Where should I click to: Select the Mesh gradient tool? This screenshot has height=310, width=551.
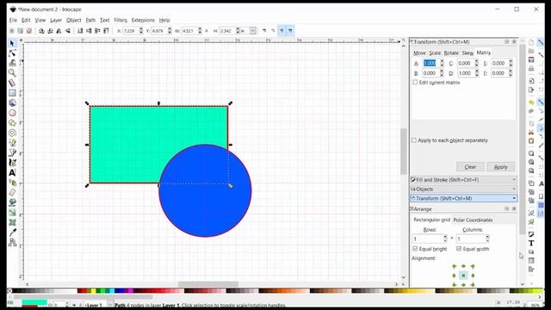pos(12,222)
